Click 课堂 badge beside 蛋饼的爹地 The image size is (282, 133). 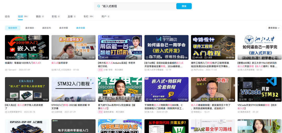pyautogui.click(x=100, y=112)
